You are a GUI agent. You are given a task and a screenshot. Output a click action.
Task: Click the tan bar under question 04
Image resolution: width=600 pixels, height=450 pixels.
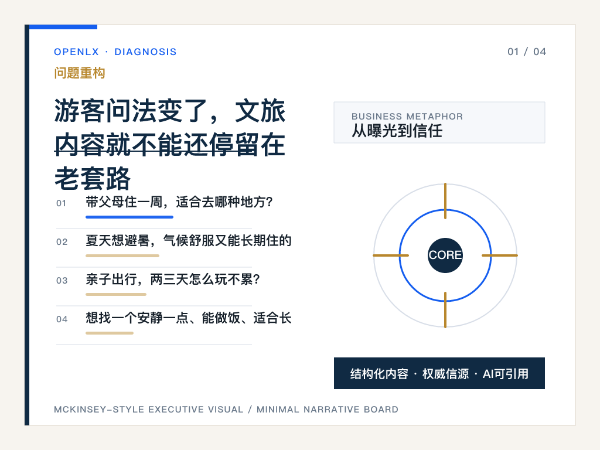110,333
